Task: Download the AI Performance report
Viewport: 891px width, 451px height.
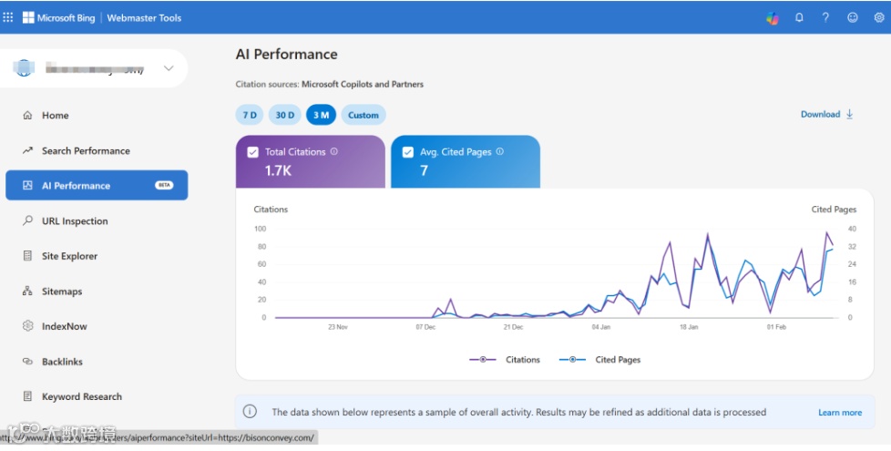Action: pyautogui.click(x=826, y=115)
